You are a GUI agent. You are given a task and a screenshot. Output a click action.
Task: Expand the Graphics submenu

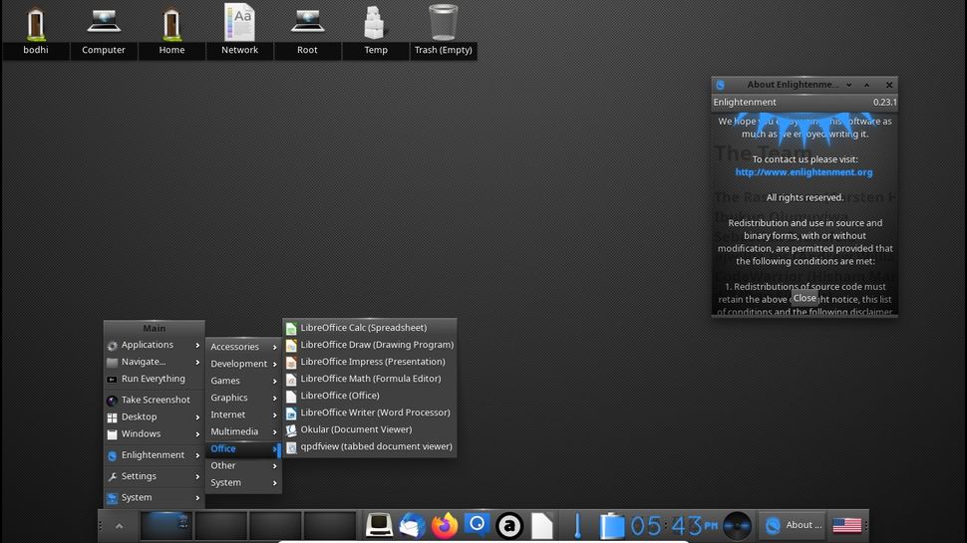click(x=243, y=398)
